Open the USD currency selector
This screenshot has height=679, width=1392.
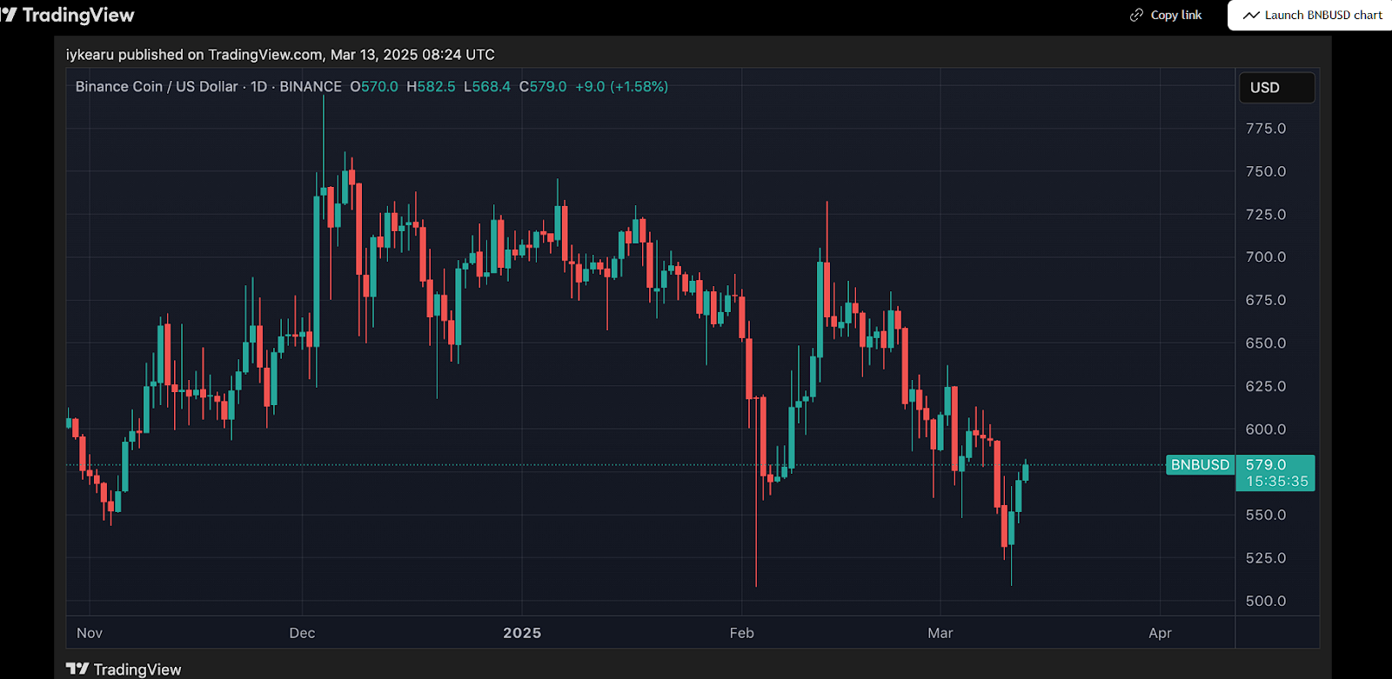click(1275, 88)
